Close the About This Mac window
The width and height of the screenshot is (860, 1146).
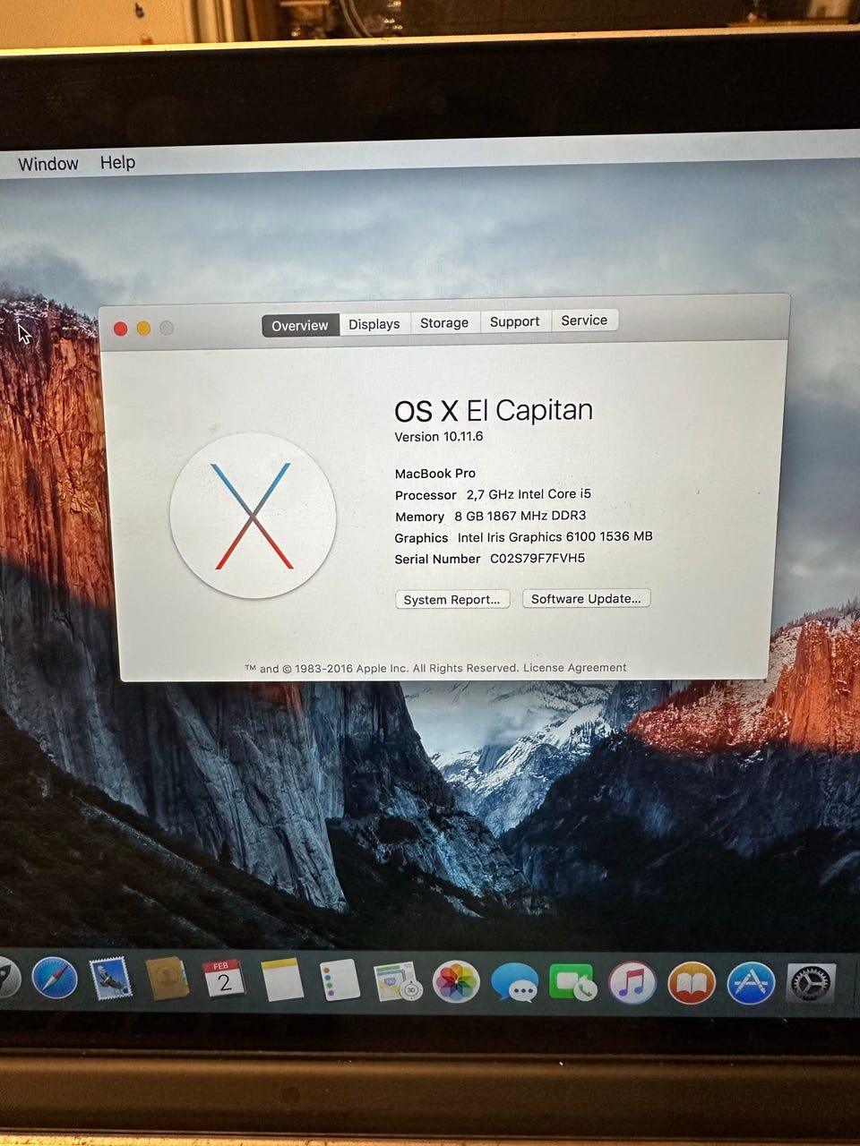tap(120, 329)
